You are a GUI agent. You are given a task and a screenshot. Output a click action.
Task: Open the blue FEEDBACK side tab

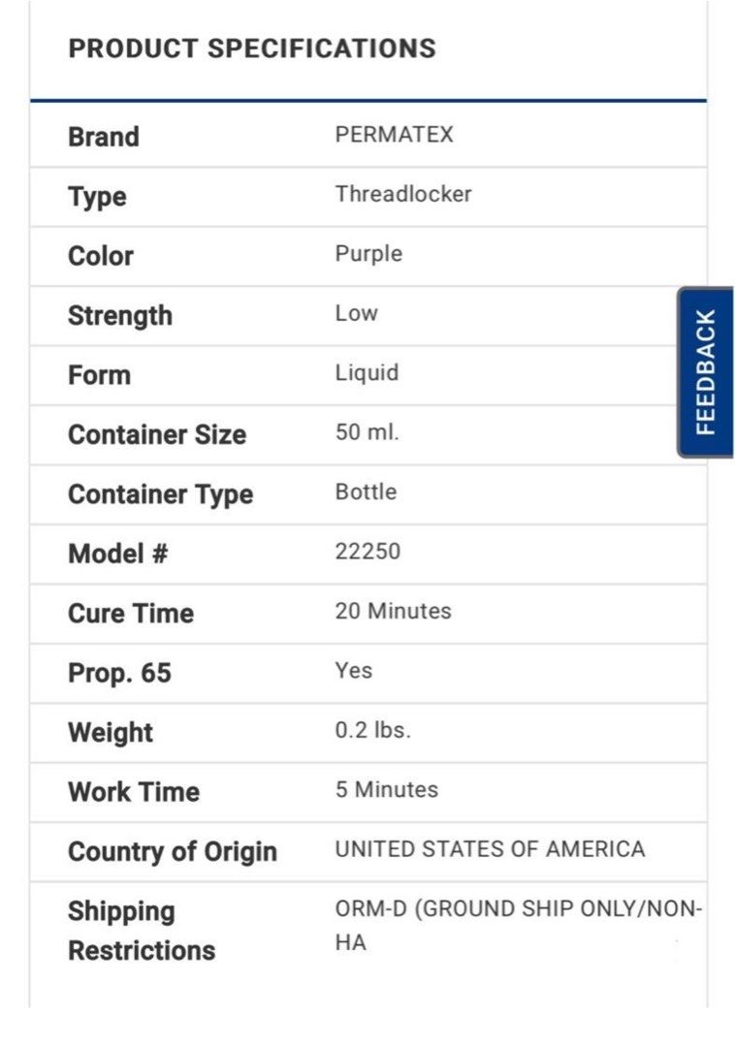pos(705,372)
